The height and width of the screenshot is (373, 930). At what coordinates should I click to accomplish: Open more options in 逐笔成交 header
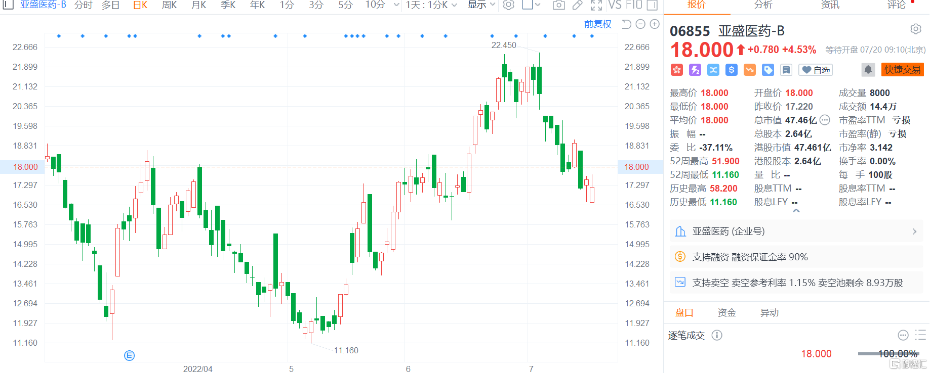(x=903, y=335)
